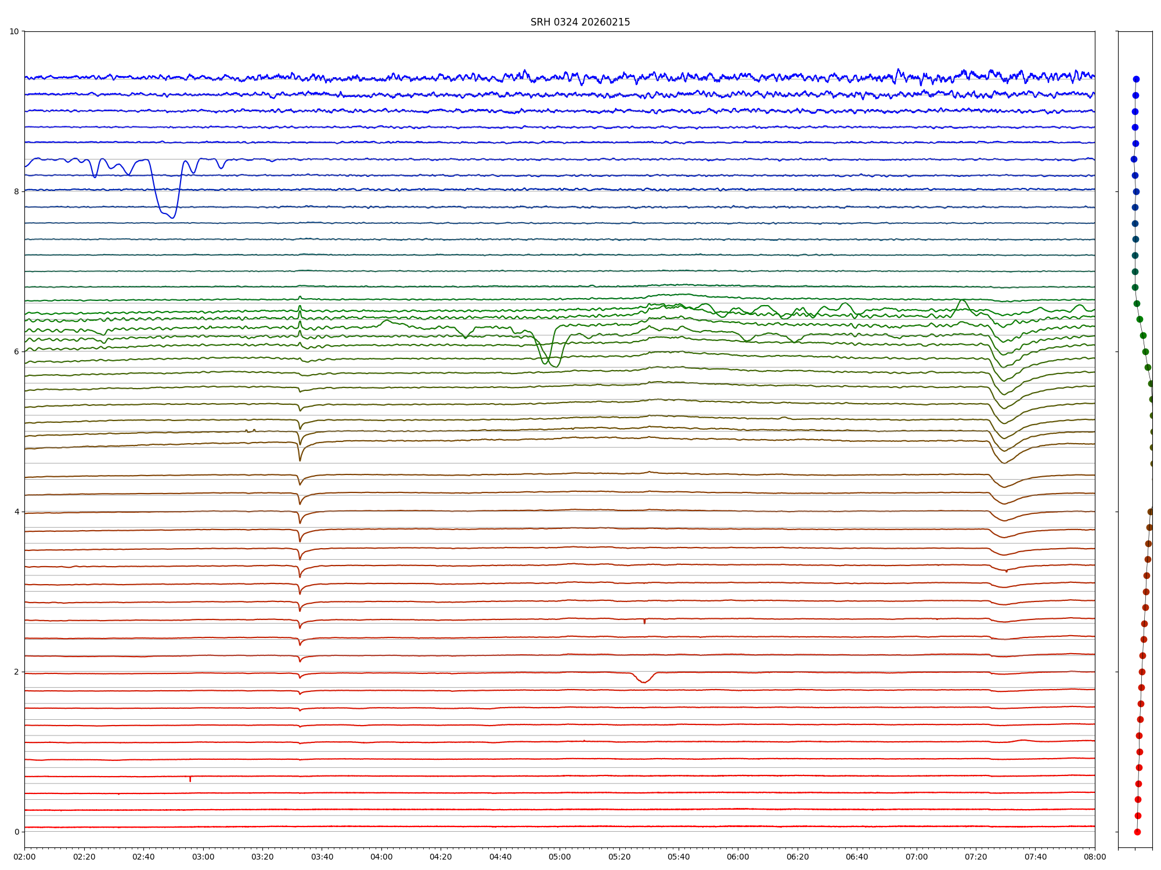Click the y-axis label 0

pos(16,832)
